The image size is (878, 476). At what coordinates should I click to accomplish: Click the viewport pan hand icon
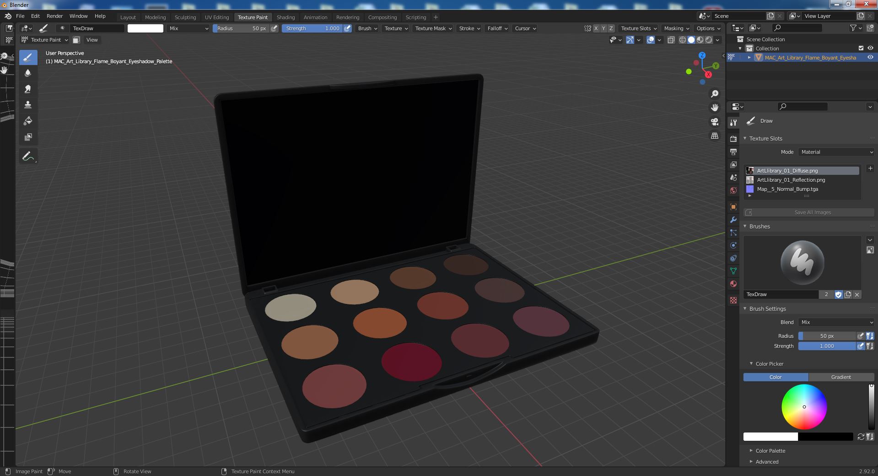tap(715, 108)
